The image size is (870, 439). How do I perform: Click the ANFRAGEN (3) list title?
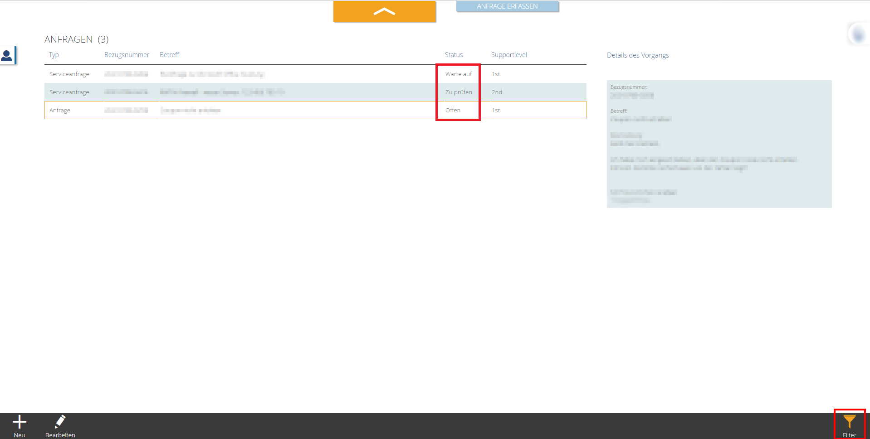[x=76, y=39]
